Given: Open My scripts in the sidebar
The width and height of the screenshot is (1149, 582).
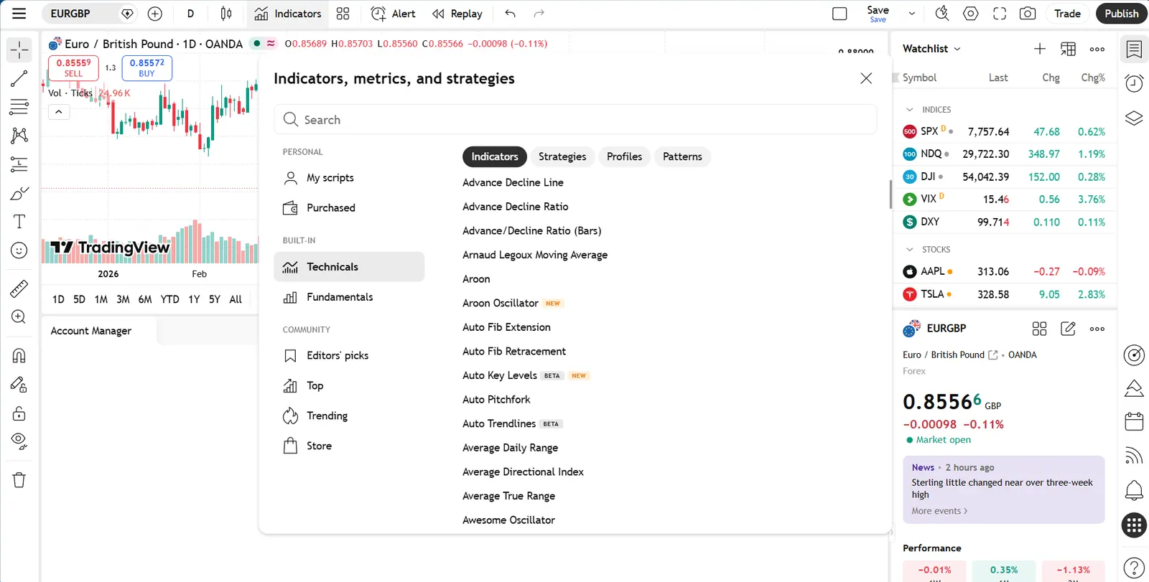Looking at the screenshot, I should click(x=349, y=178).
